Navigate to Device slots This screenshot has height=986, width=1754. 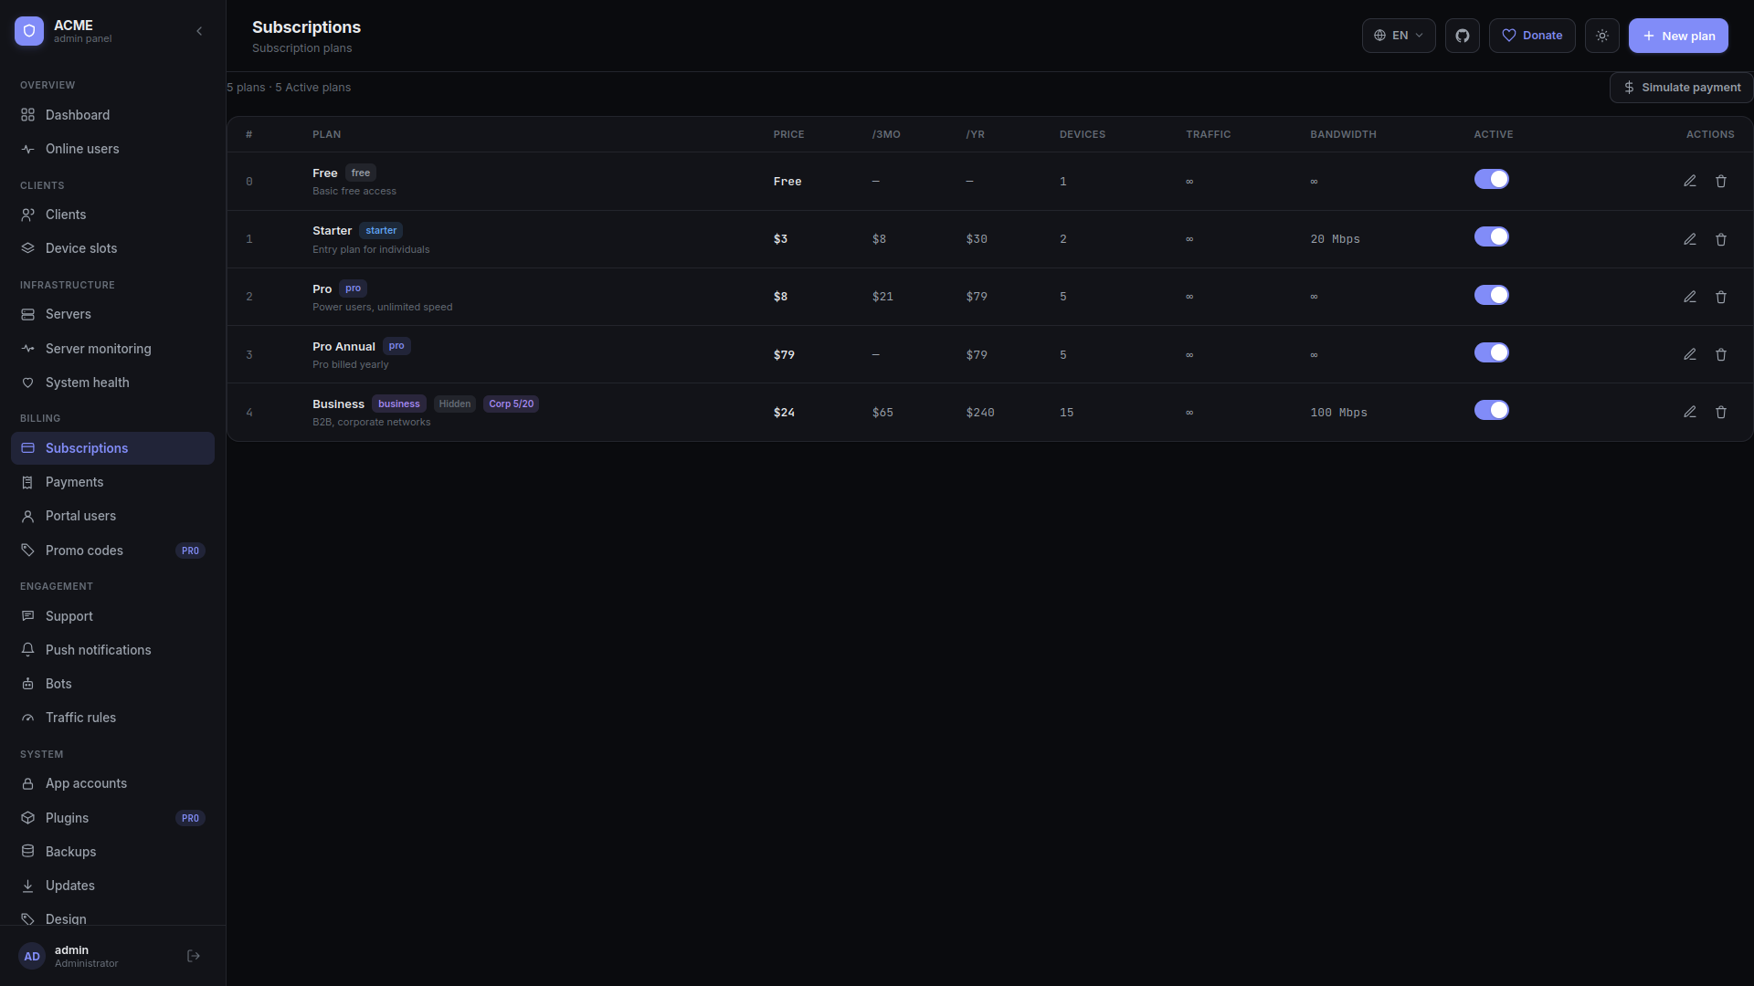(x=112, y=248)
